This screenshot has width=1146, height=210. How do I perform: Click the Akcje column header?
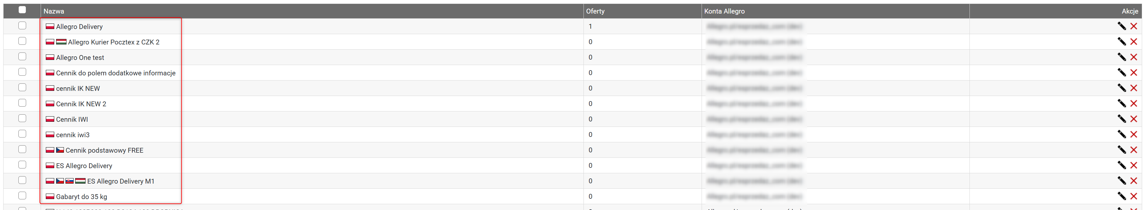pyautogui.click(x=1130, y=11)
